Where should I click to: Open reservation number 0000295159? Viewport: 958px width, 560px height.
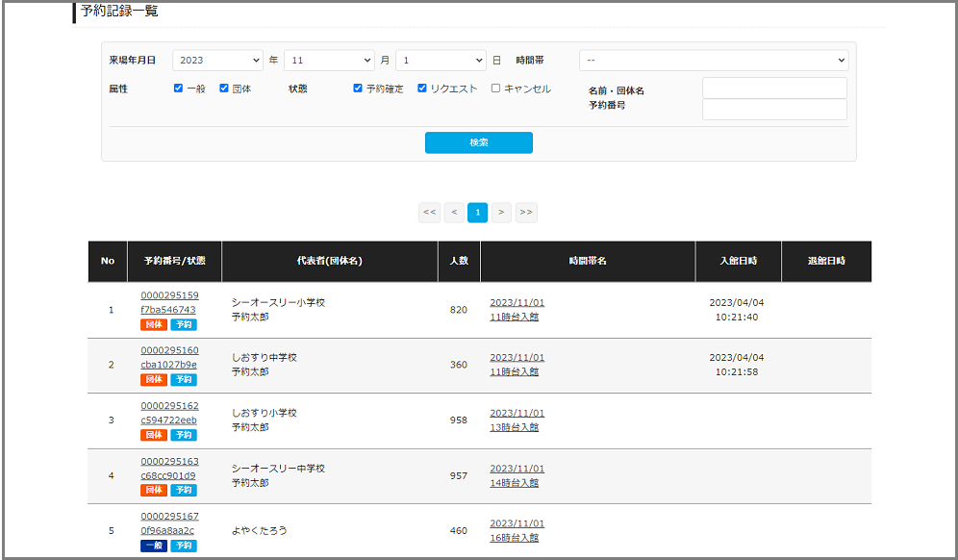pyautogui.click(x=169, y=295)
